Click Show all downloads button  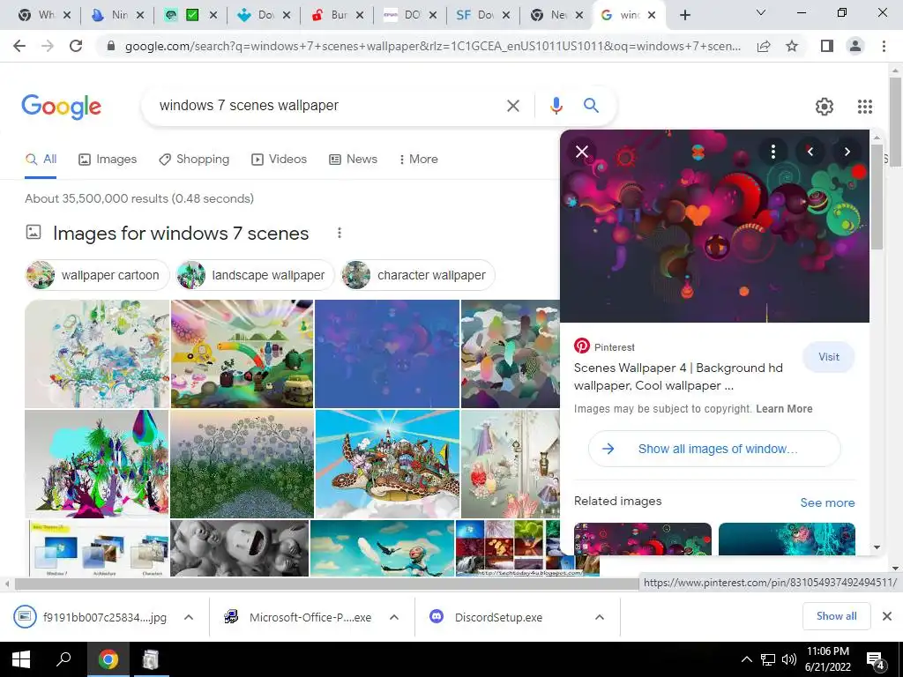(836, 616)
